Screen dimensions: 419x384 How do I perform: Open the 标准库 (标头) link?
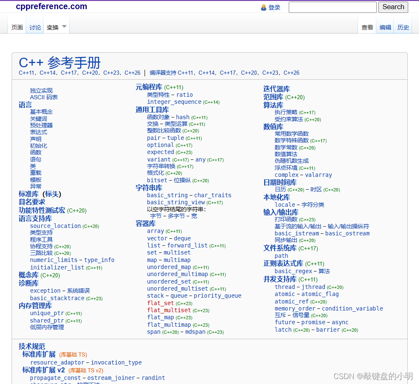click(40, 194)
